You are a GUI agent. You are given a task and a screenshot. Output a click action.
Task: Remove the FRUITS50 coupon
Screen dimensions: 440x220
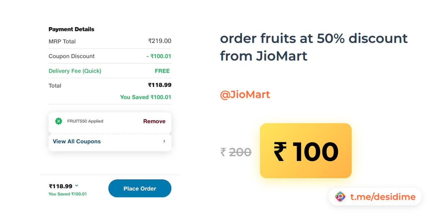point(154,121)
